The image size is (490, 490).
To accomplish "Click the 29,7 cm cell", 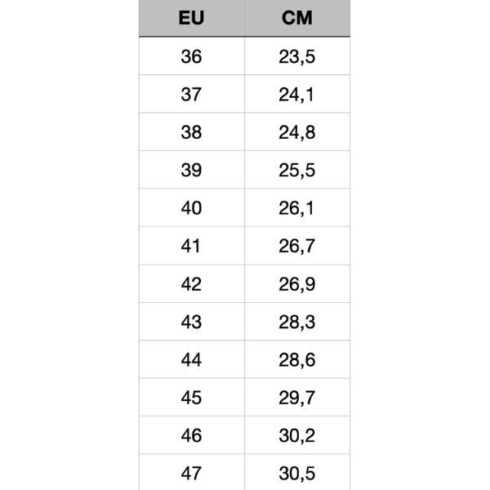I will point(297,398).
